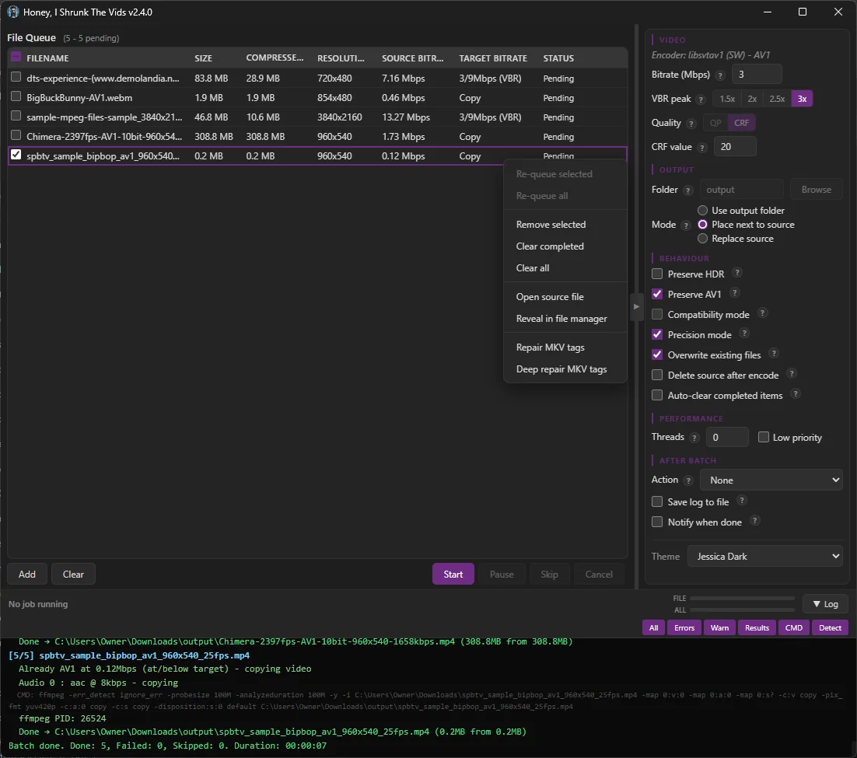Image resolution: width=857 pixels, height=758 pixels.
Task: Click the help icon next to Quality
Action: (x=691, y=124)
